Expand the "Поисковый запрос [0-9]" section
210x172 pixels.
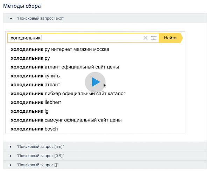click(x=40, y=156)
